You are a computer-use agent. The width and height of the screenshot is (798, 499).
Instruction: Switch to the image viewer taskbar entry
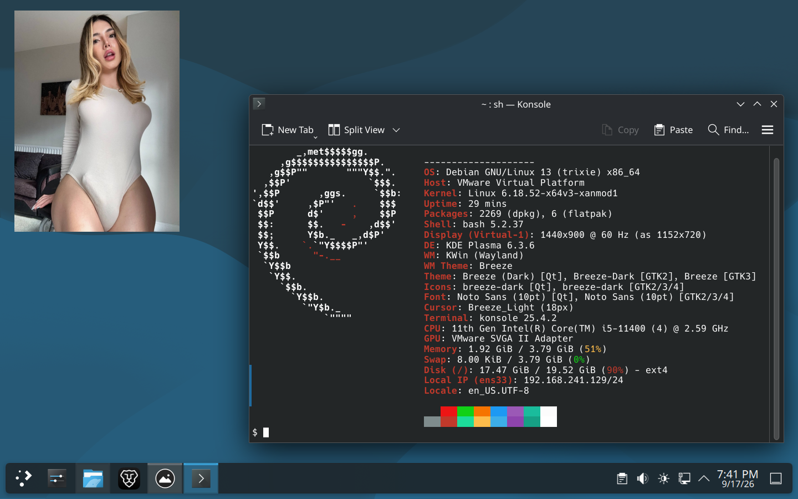165,478
